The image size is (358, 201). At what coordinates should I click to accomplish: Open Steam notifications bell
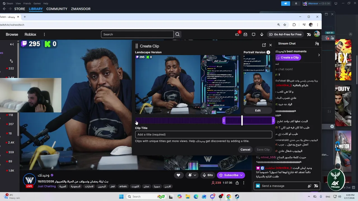click(x=296, y=4)
